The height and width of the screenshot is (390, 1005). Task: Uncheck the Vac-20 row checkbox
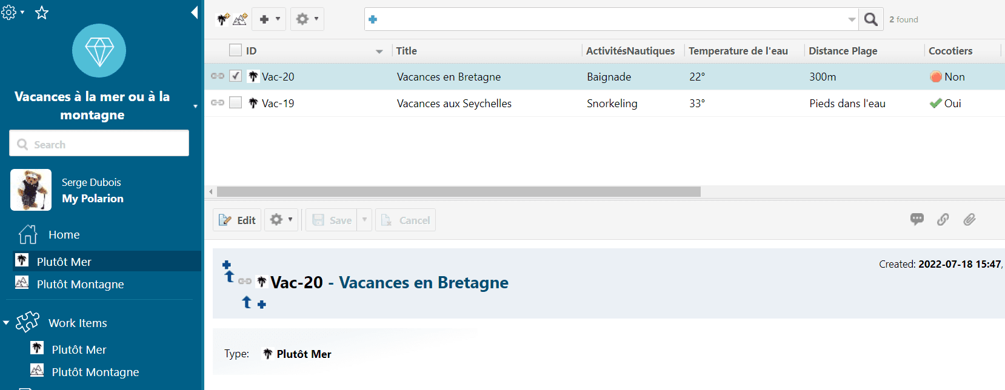click(x=236, y=76)
